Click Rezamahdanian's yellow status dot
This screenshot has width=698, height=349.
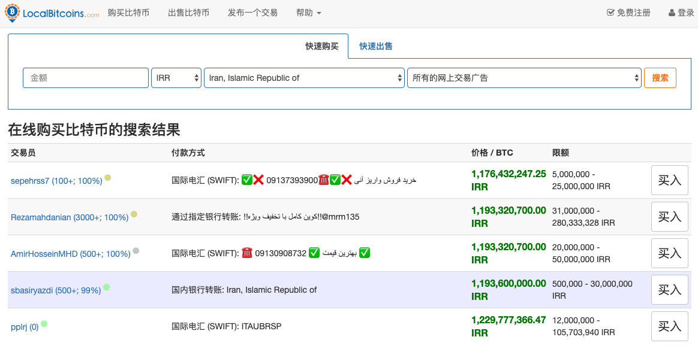point(134,214)
